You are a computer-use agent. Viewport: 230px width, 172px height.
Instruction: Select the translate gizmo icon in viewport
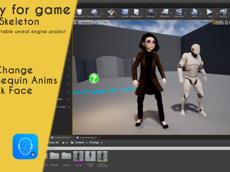point(214,22)
